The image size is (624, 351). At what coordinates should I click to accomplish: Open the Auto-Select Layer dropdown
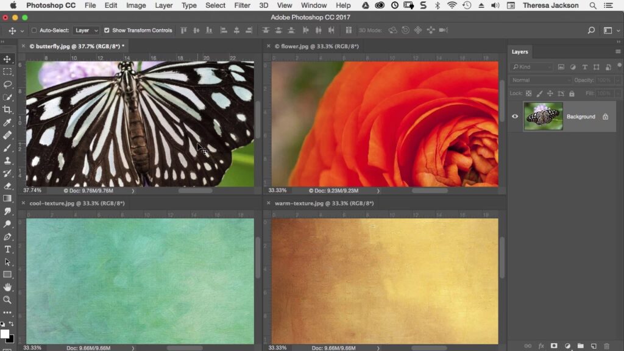point(85,30)
